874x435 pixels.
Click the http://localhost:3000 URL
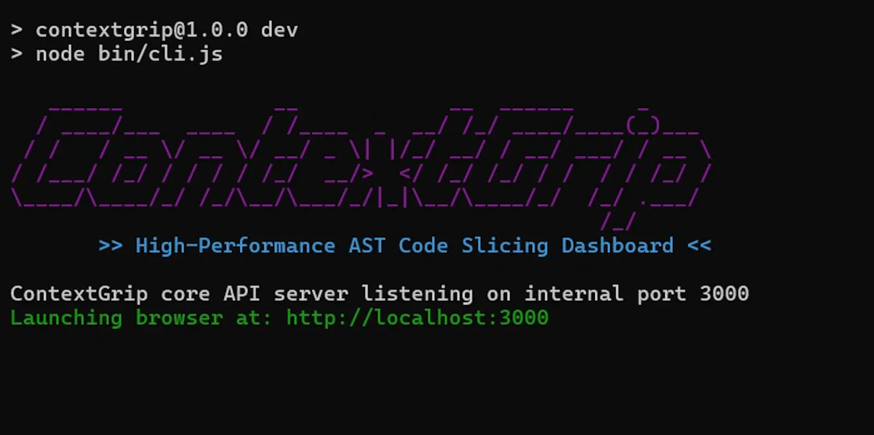point(417,318)
